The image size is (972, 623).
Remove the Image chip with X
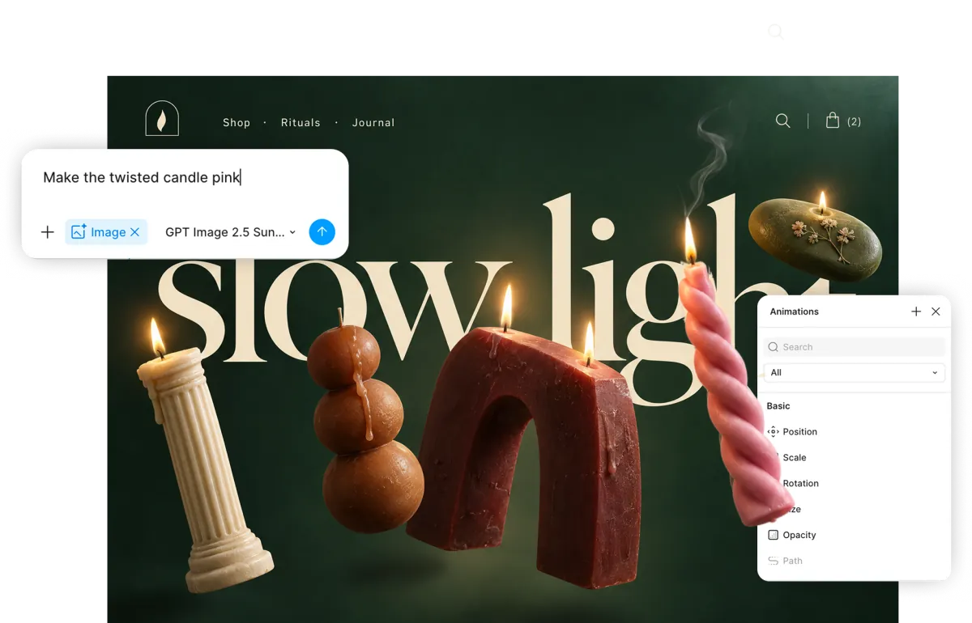[135, 232]
